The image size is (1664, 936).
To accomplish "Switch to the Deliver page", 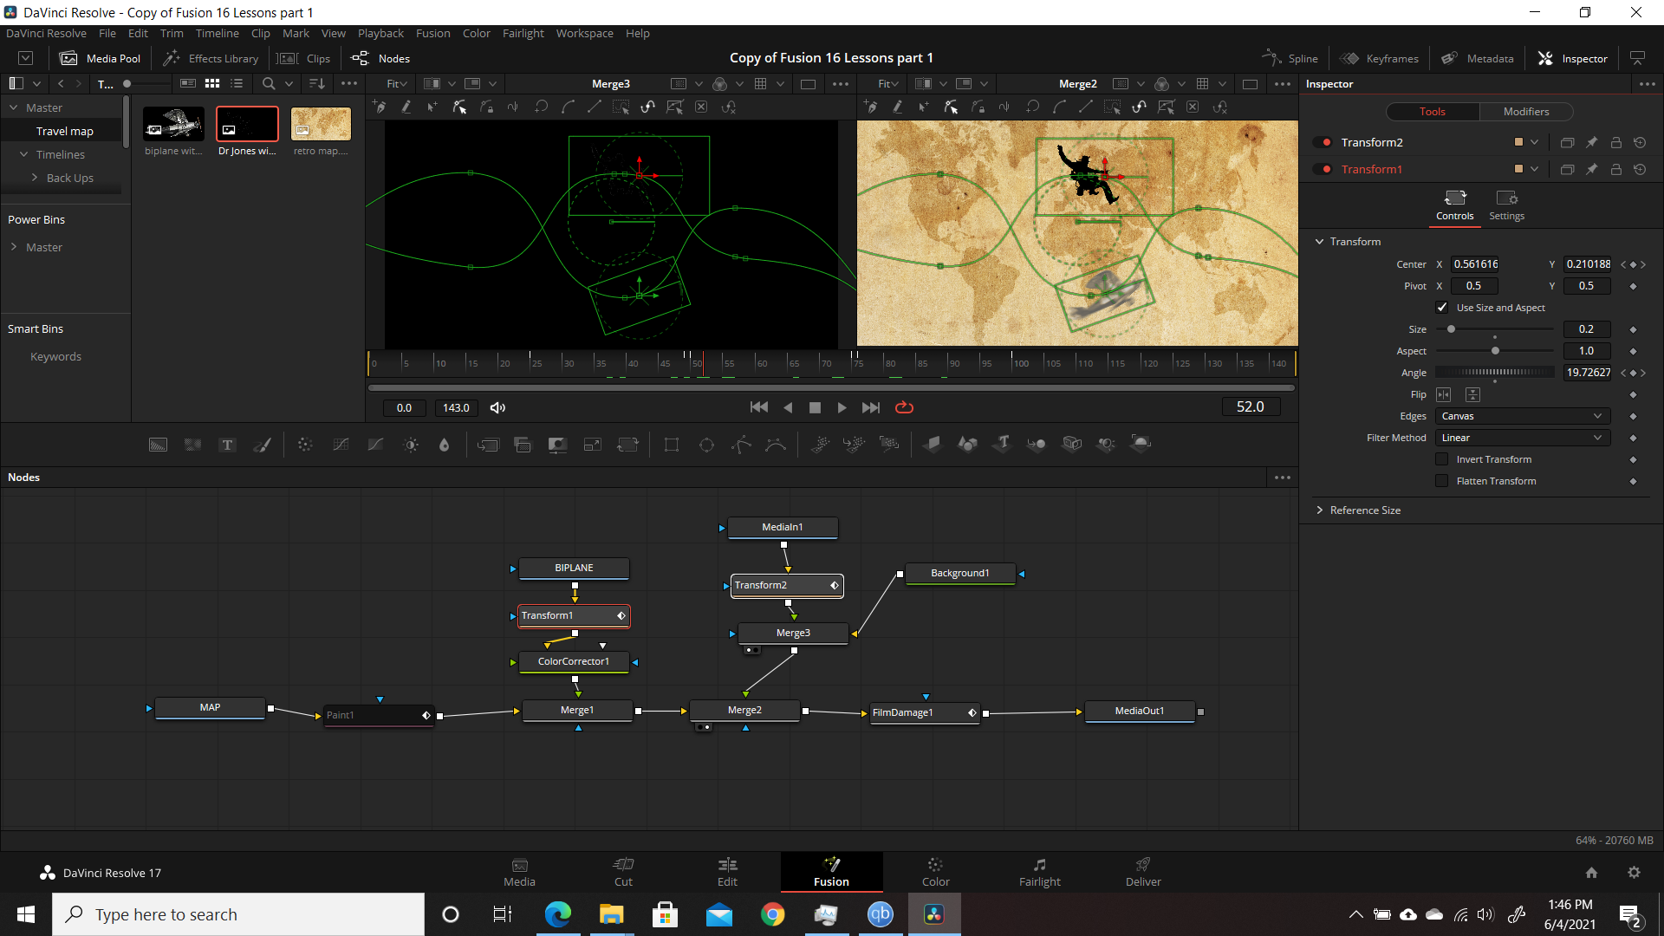I will click(x=1143, y=872).
